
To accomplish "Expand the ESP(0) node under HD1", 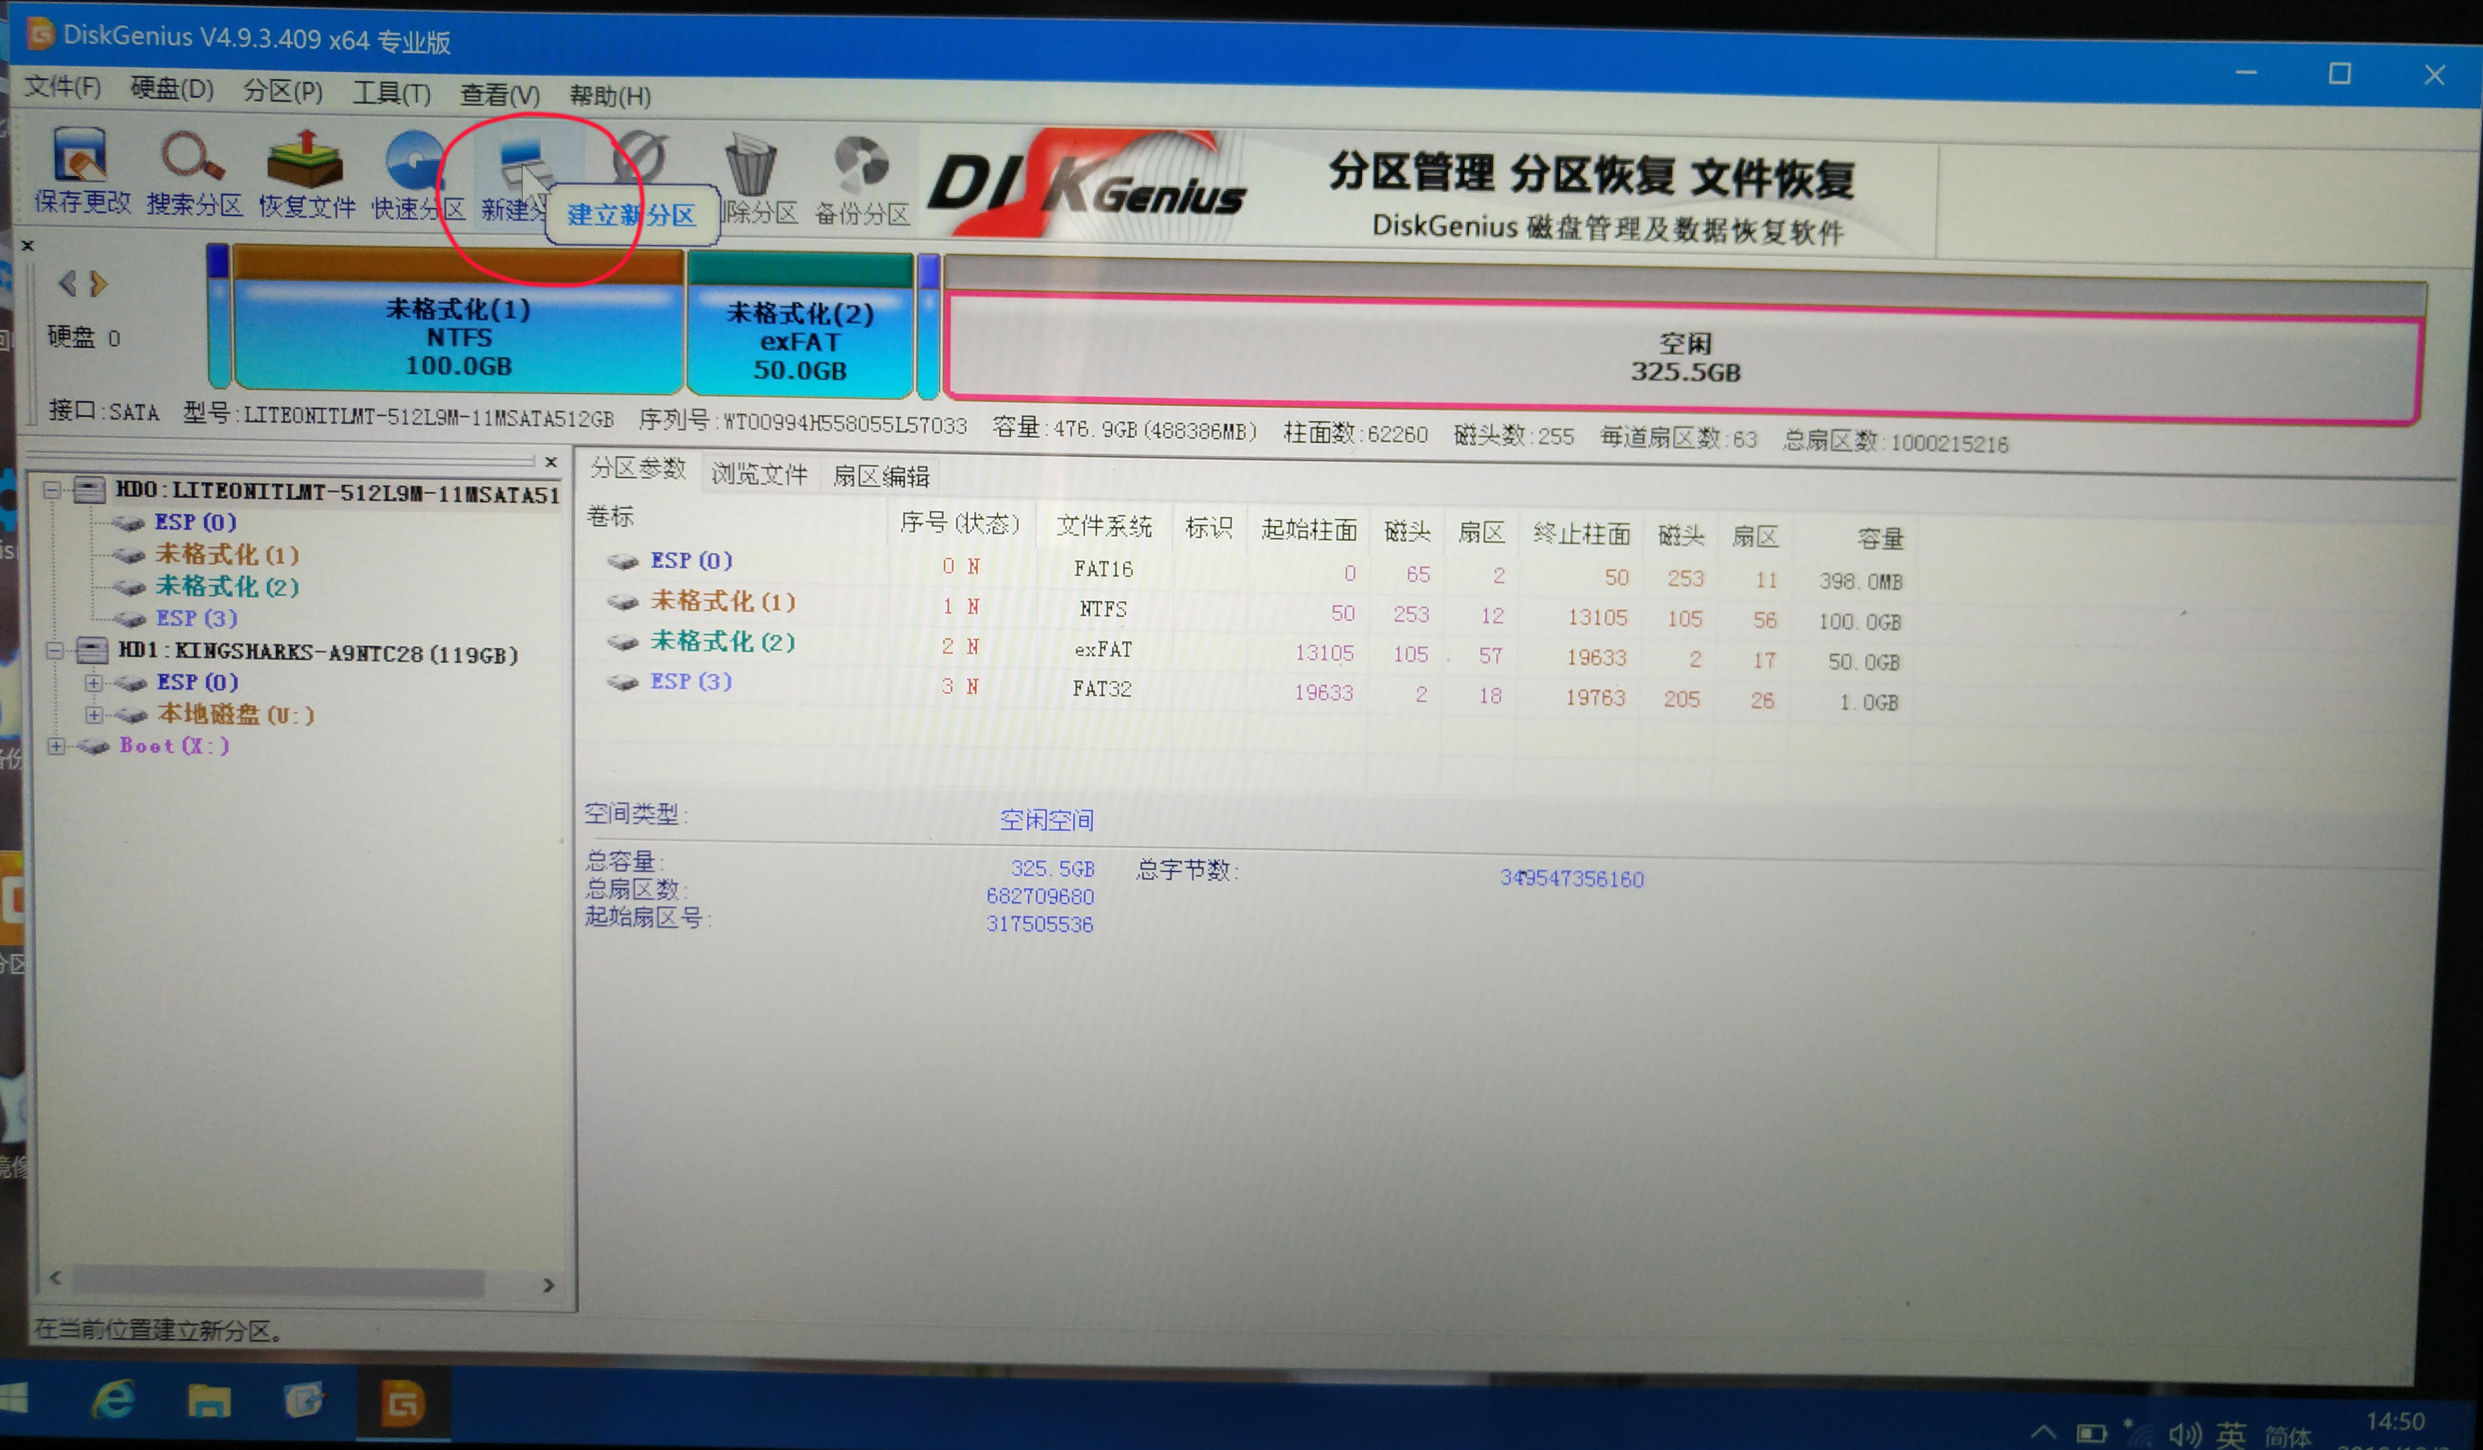I will click(93, 682).
